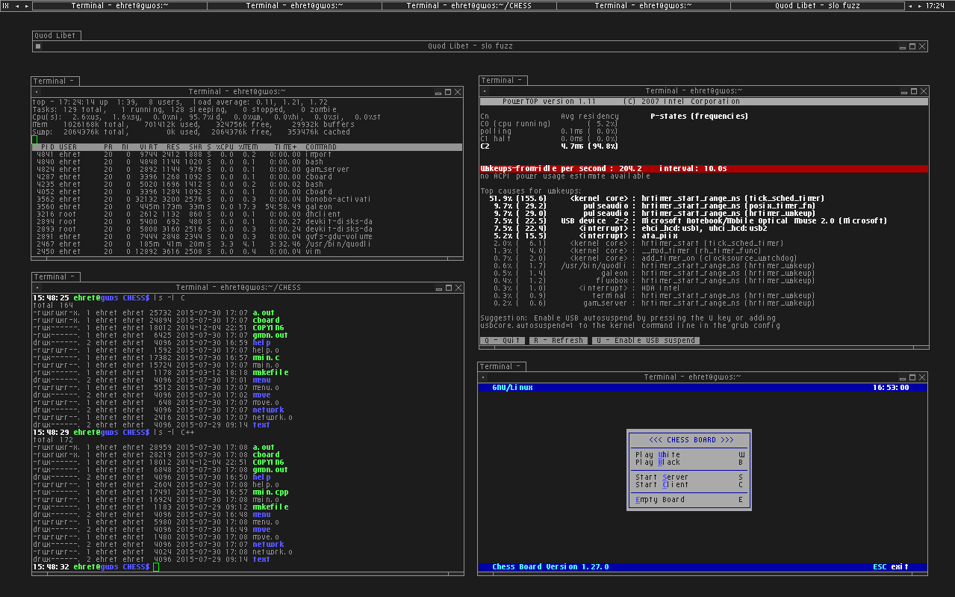
Task: Open the window menu of top terminal
Action: (x=36, y=92)
